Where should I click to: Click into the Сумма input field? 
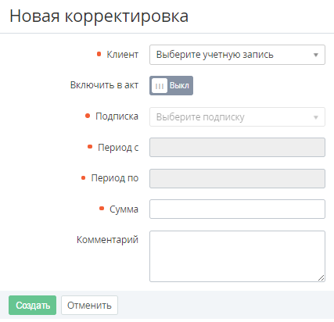[237, 209]
